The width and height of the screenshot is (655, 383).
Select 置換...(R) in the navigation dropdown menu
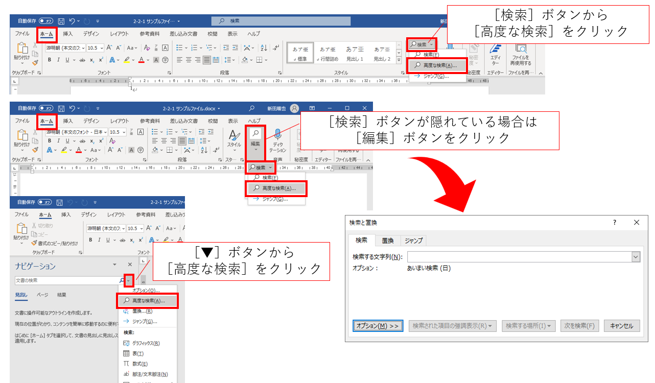(x=142, y=311)
